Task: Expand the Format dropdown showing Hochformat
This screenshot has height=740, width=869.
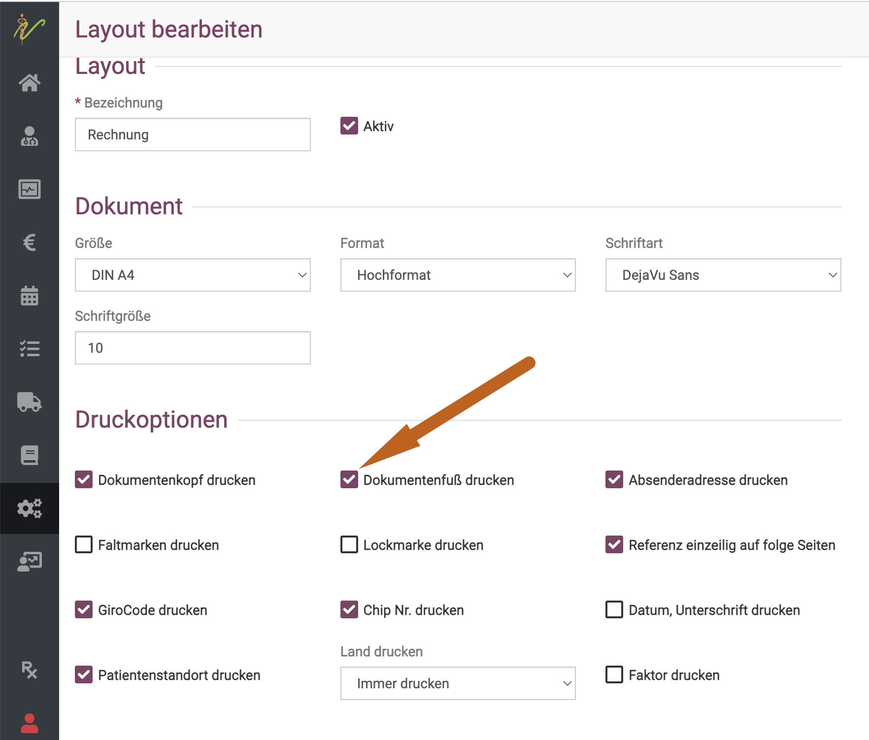Action: point(458,275)
